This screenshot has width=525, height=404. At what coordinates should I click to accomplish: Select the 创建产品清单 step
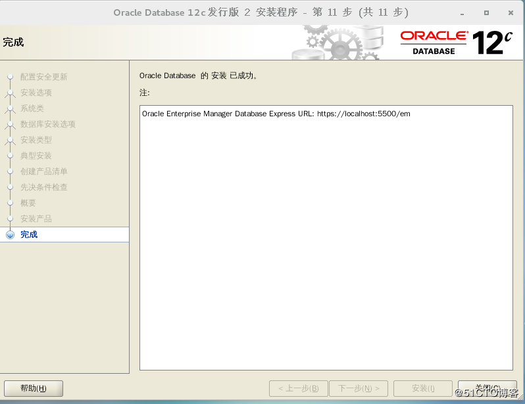pyautogui.click(x=44, y=171)
